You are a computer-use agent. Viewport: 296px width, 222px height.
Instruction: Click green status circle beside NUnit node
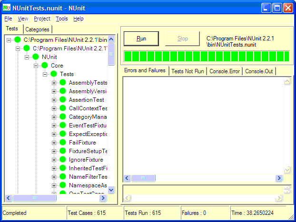click(36, 57)
